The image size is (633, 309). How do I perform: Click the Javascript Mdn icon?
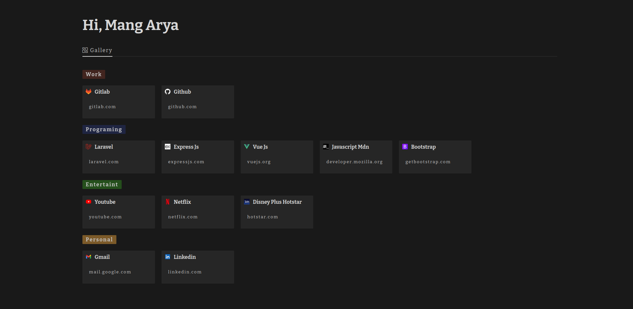click(x=326, y=147)
